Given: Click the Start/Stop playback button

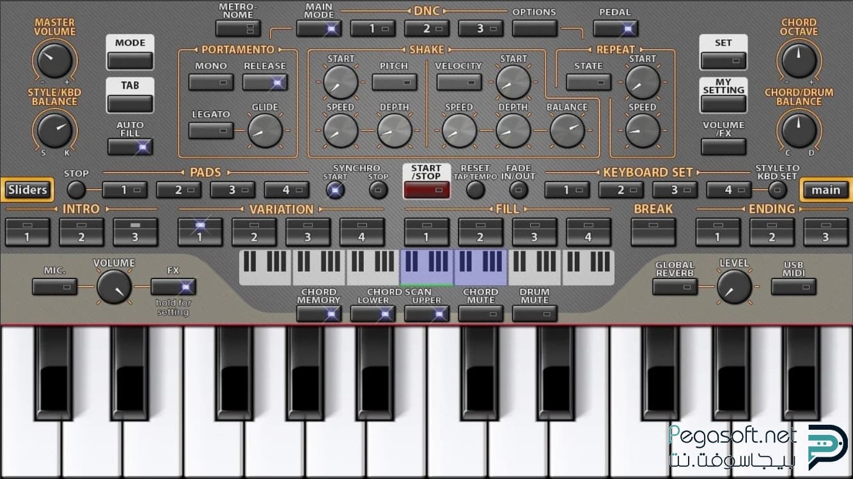Looking at the screenshot, I should (426, 190).
